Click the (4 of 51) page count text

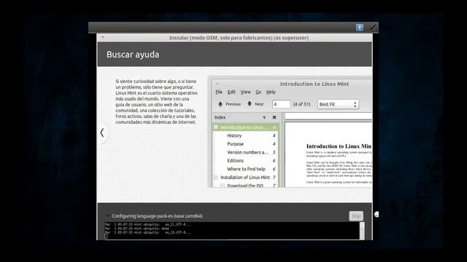point(301,104)
